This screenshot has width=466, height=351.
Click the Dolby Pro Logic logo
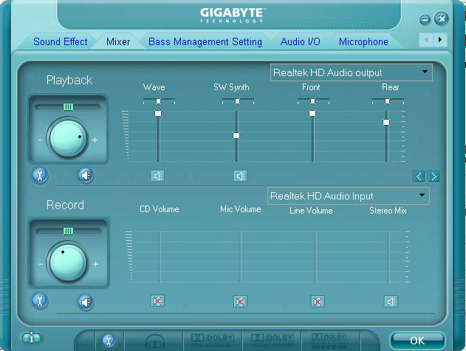212,341
